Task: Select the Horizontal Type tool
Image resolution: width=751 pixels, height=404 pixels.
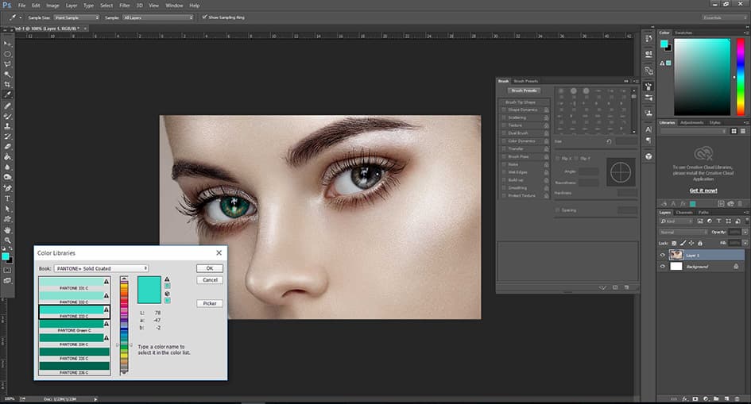Action: click(8, 198)
